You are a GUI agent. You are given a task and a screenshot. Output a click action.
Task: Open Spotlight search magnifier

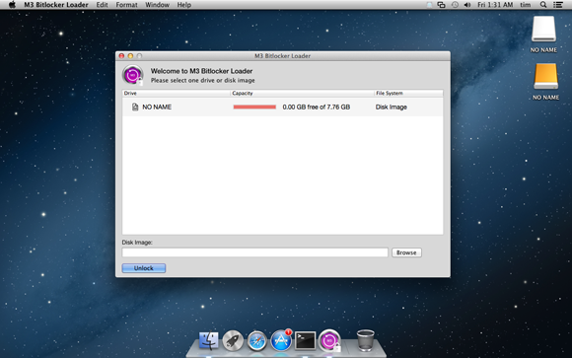pos(543,5)
